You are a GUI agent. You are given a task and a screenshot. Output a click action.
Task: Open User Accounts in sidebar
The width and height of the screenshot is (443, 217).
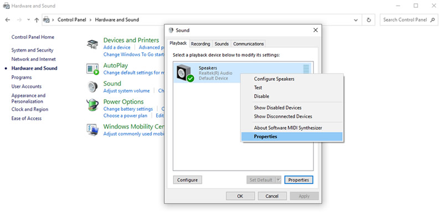click(x=26, y=86)
